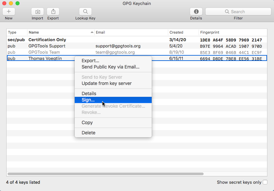Screen dimensions: 274x191
Task: Click the Import toolbar icon
Action: click(x=38, y=12)
